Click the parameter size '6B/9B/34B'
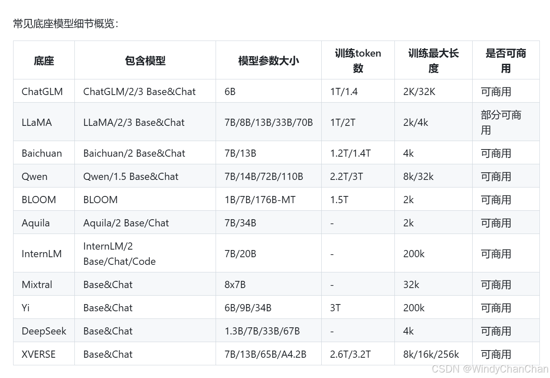 (x=248, y=308)
